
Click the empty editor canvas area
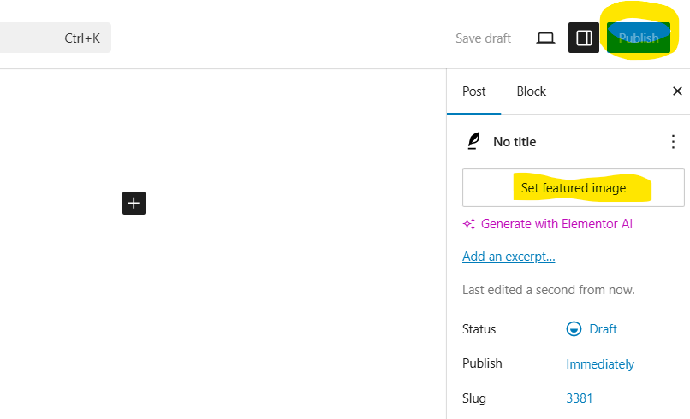point(257,299)
